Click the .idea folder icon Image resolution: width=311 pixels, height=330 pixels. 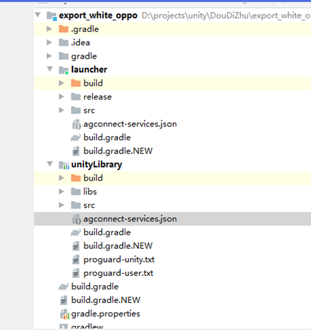point(64,43)
